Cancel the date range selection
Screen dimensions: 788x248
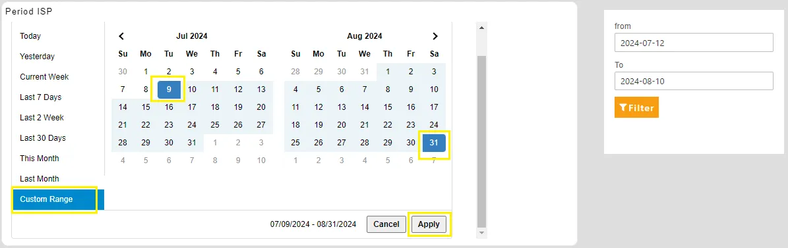click(x=386, y=224)
